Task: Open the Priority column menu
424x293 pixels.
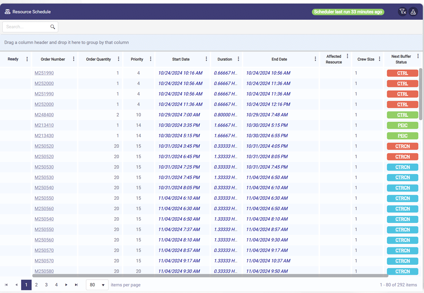Action: coord(150,59)
